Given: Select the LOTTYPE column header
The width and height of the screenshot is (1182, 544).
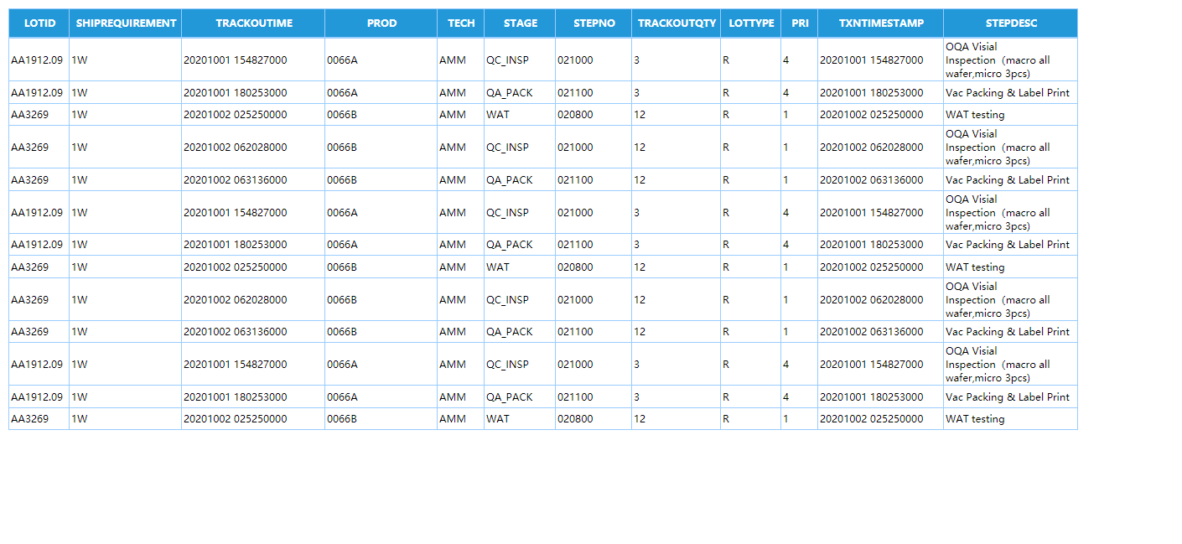Looking at the screenshot, I should click(x=751, y=23).
